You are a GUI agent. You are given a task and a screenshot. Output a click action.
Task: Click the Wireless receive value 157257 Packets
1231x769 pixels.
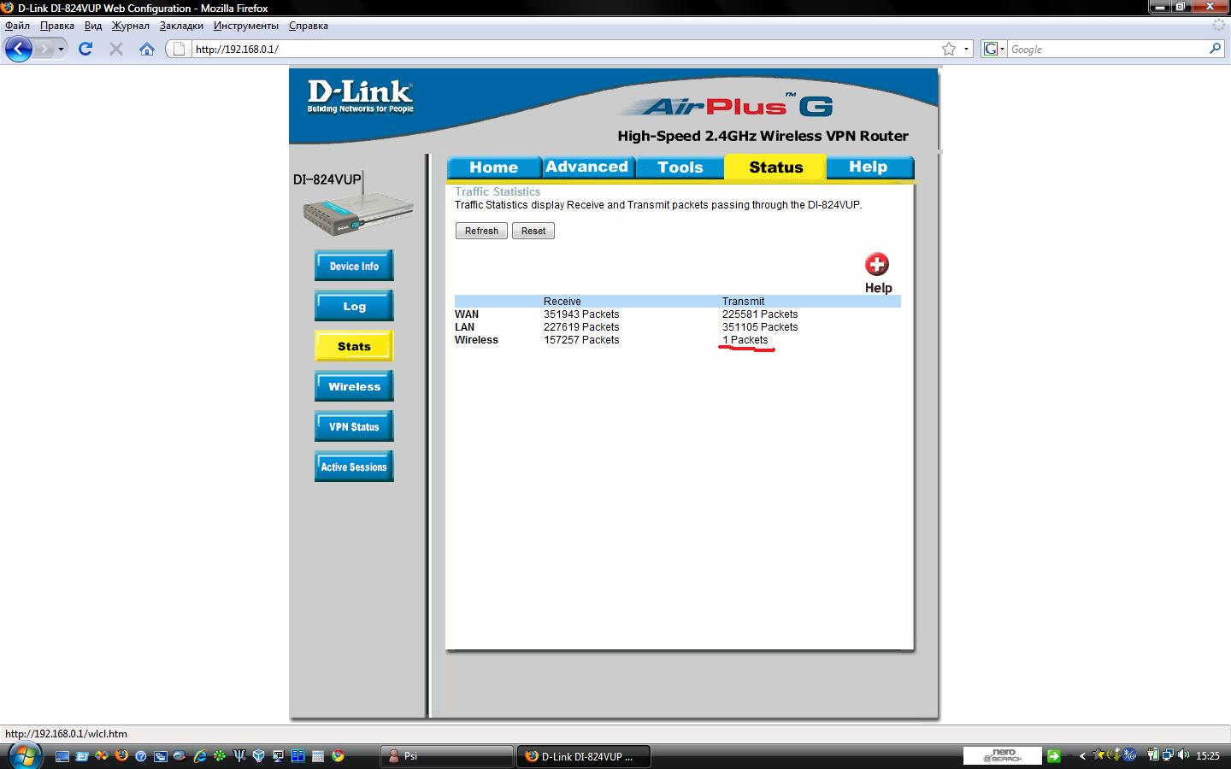coord(581,340)
